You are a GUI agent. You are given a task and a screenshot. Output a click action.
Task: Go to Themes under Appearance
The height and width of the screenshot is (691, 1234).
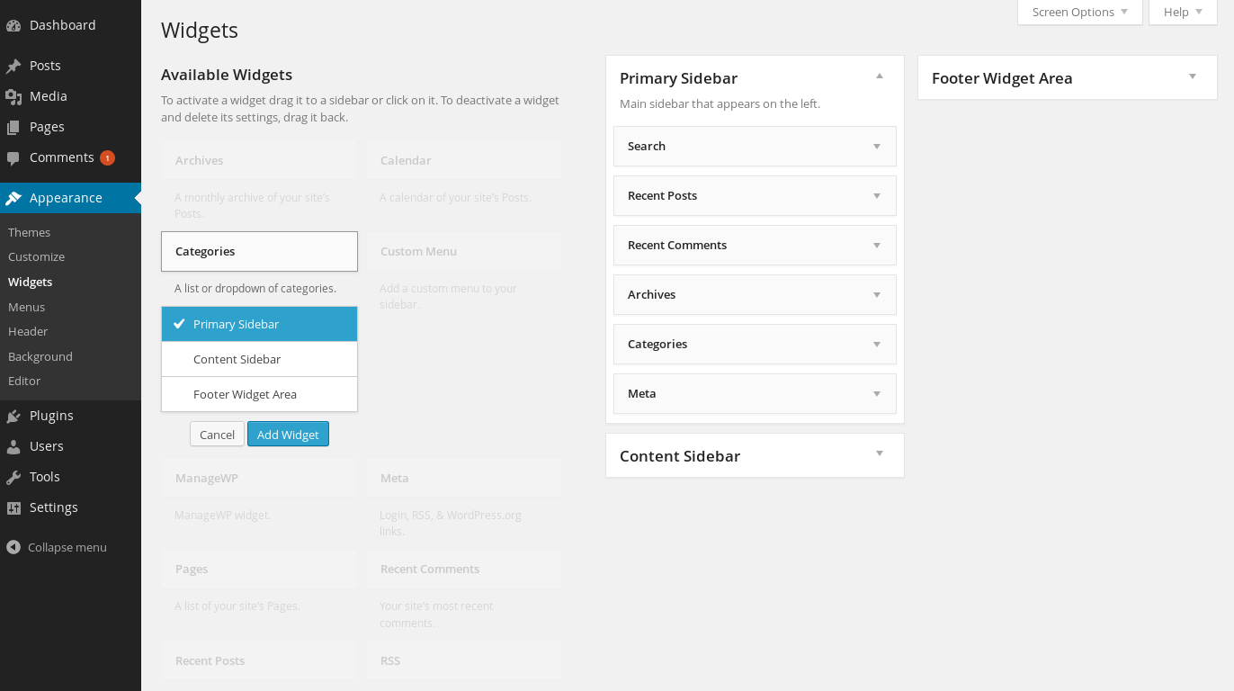point(29,232)
